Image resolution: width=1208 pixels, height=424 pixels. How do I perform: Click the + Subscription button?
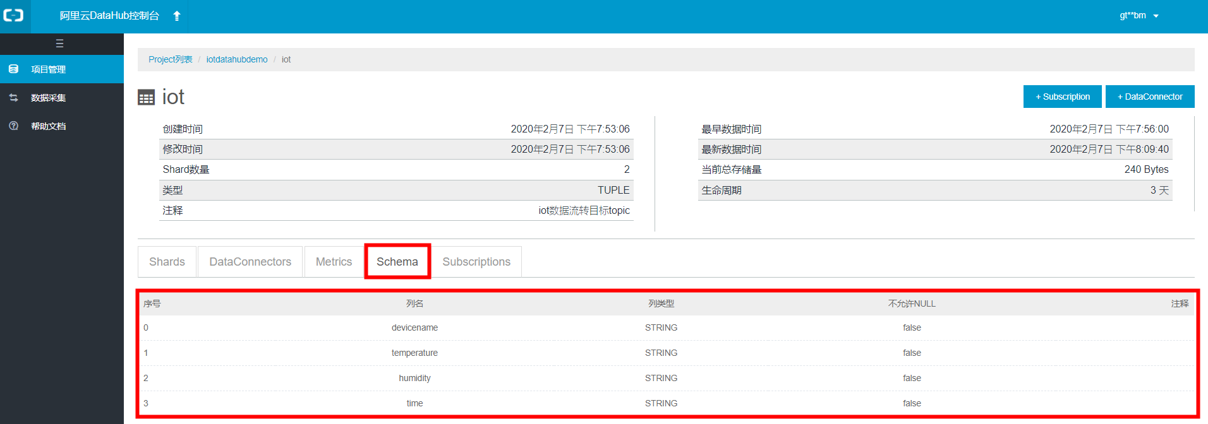pyautogui.click(x=1063, y=97)
